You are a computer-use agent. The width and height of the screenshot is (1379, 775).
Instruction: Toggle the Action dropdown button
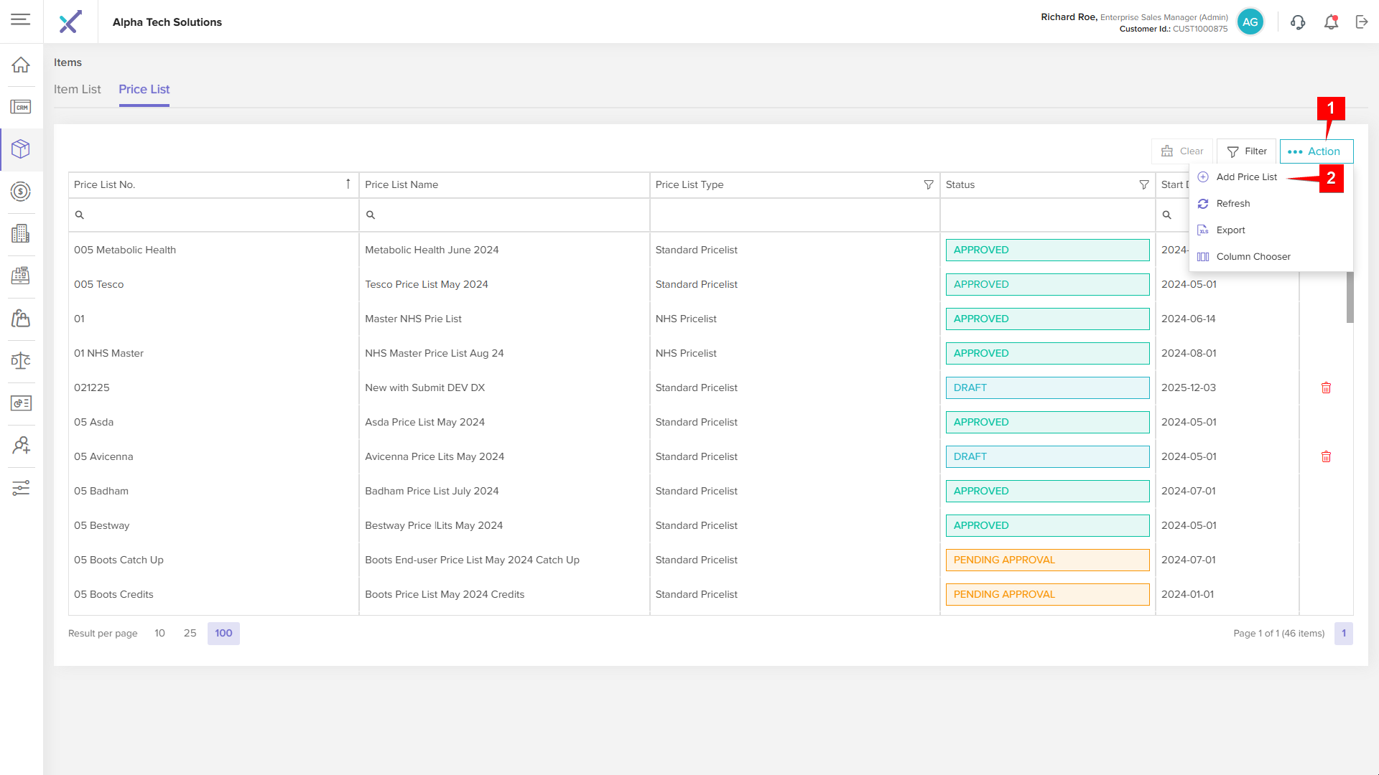pyautogui.click(x=1316, y=151)
